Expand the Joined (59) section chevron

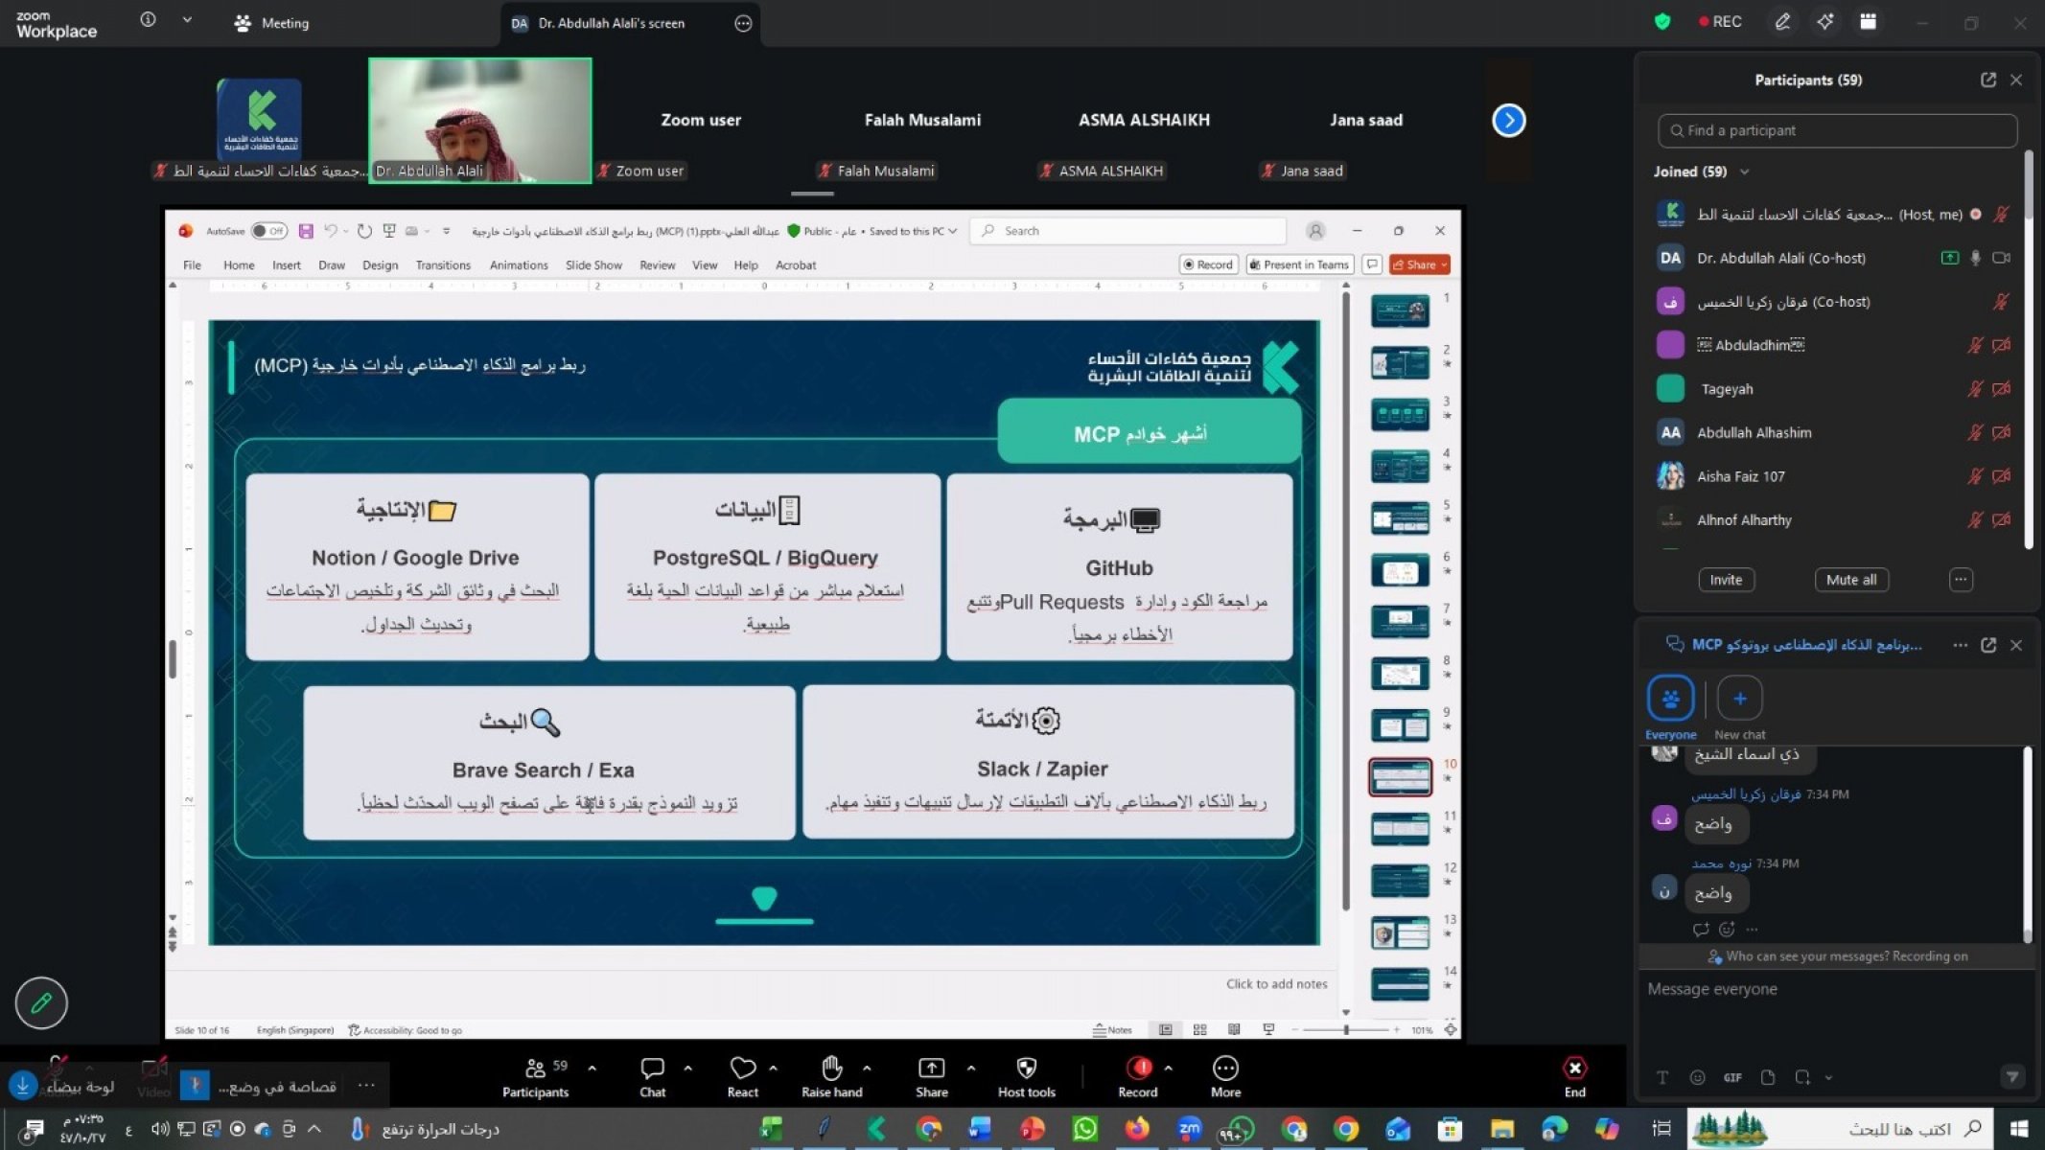point(1744,172)
